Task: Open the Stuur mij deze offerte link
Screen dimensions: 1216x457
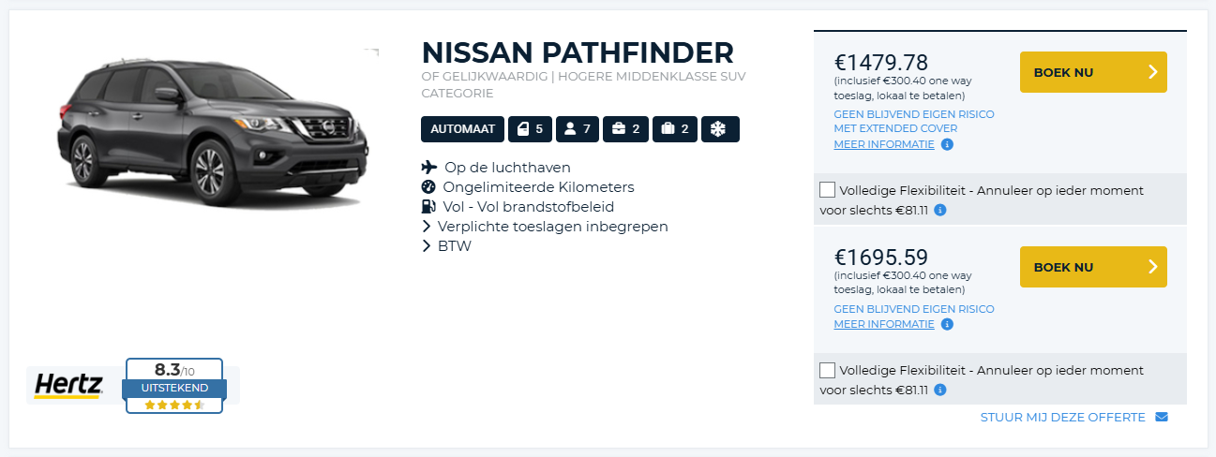Action: [1062, 417]
